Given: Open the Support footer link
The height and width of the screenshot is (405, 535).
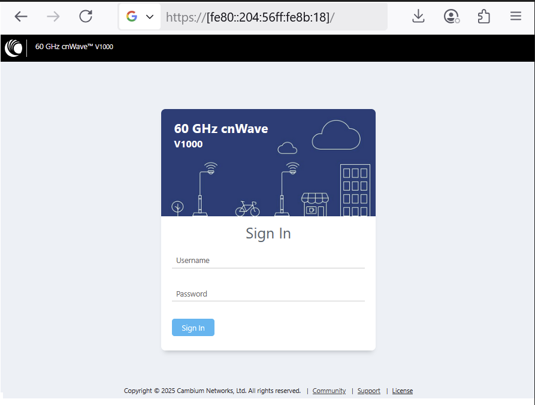Looking at the screenshot, I should tap(369, 391).
